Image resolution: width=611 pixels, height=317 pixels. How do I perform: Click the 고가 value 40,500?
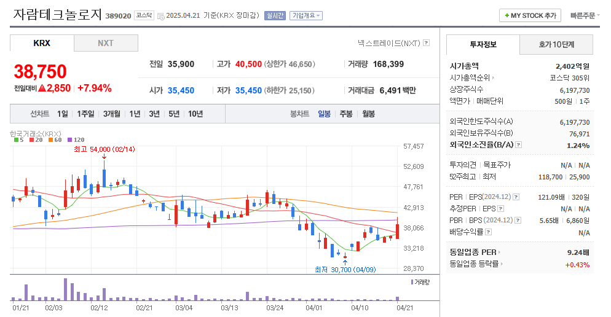coord(248,65)
